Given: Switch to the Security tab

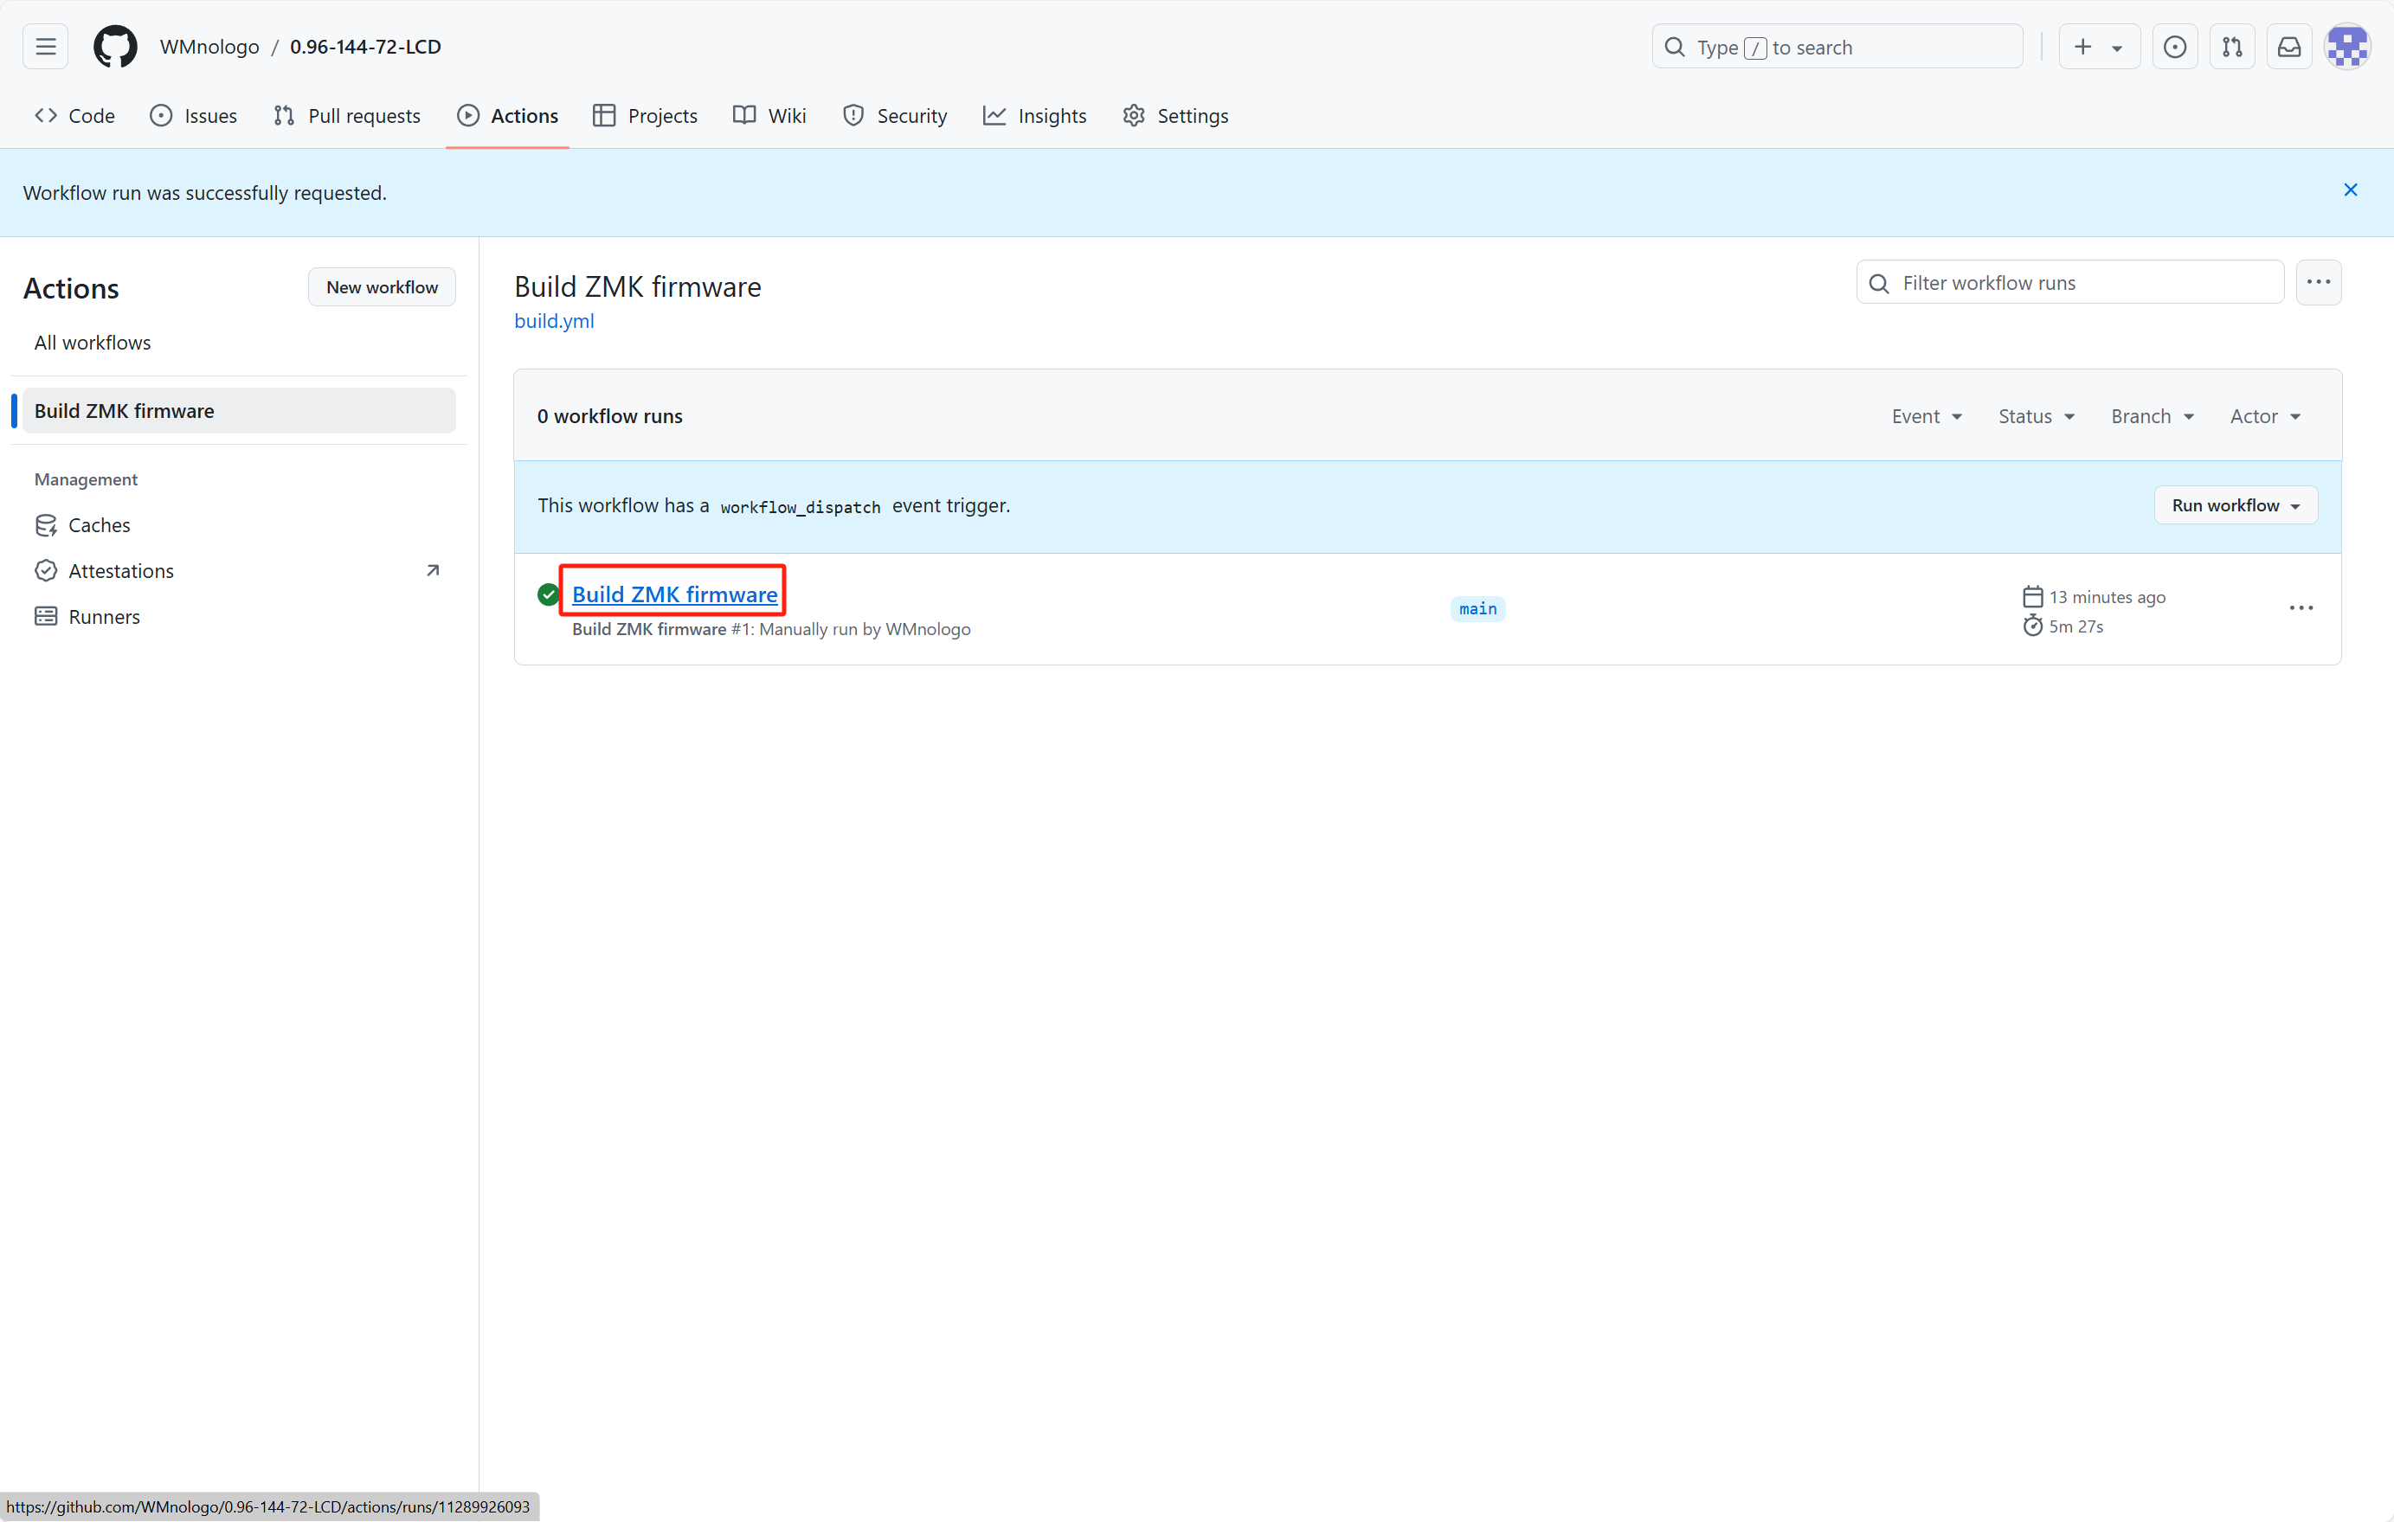Looking at the screenshot, I should tap(895, 115).
